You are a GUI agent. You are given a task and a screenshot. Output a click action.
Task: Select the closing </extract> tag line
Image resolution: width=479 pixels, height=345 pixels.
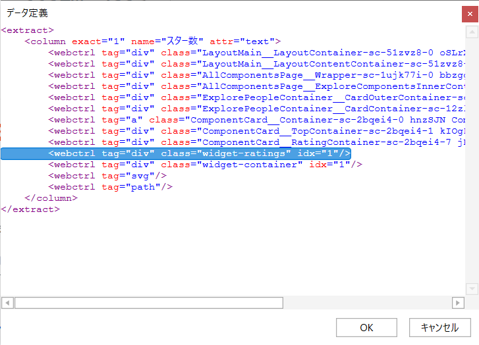tap(30, 209)
